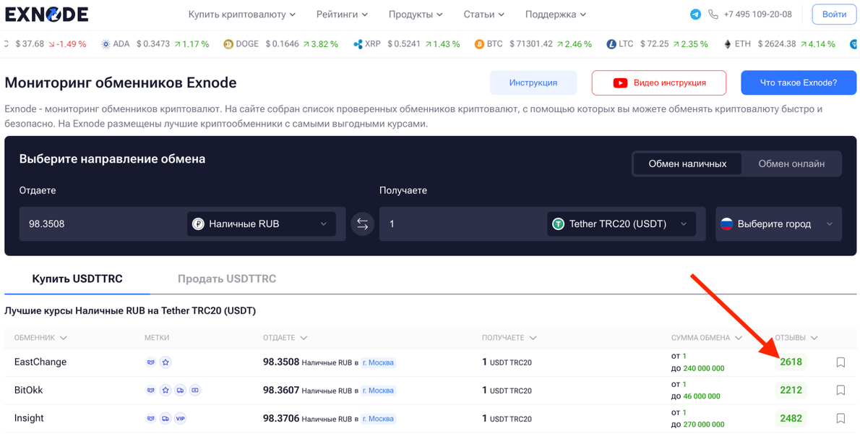The width and height of the screenshot is (860, 434).
Task: Click the до 270 000 000 limit text
Action: (698, 424)
